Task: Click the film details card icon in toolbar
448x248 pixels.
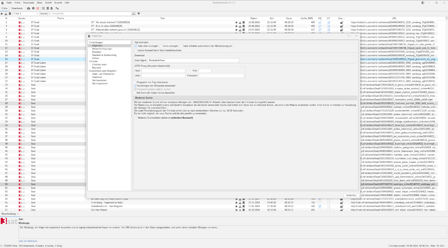Action: pos(43,8)
